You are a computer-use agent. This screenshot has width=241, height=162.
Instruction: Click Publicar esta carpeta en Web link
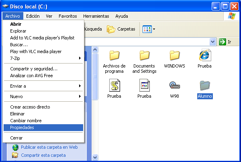click(x=49, y=147)
